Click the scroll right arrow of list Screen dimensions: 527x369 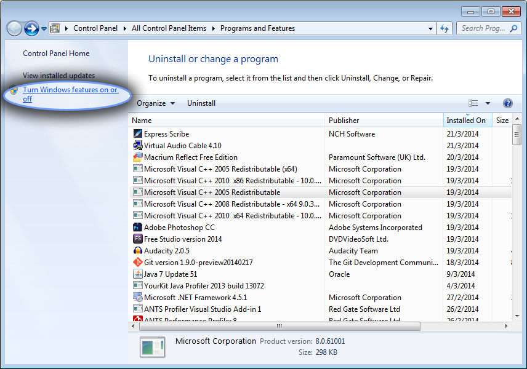coord(506,326)
